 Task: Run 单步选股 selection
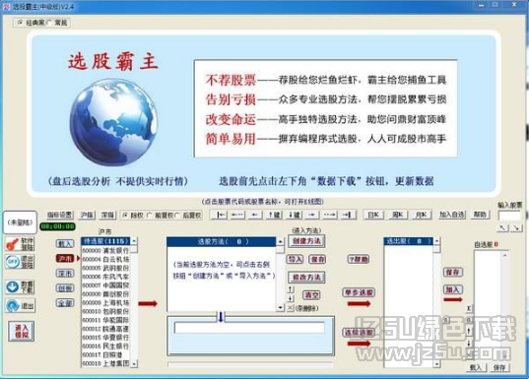[359, 292]
